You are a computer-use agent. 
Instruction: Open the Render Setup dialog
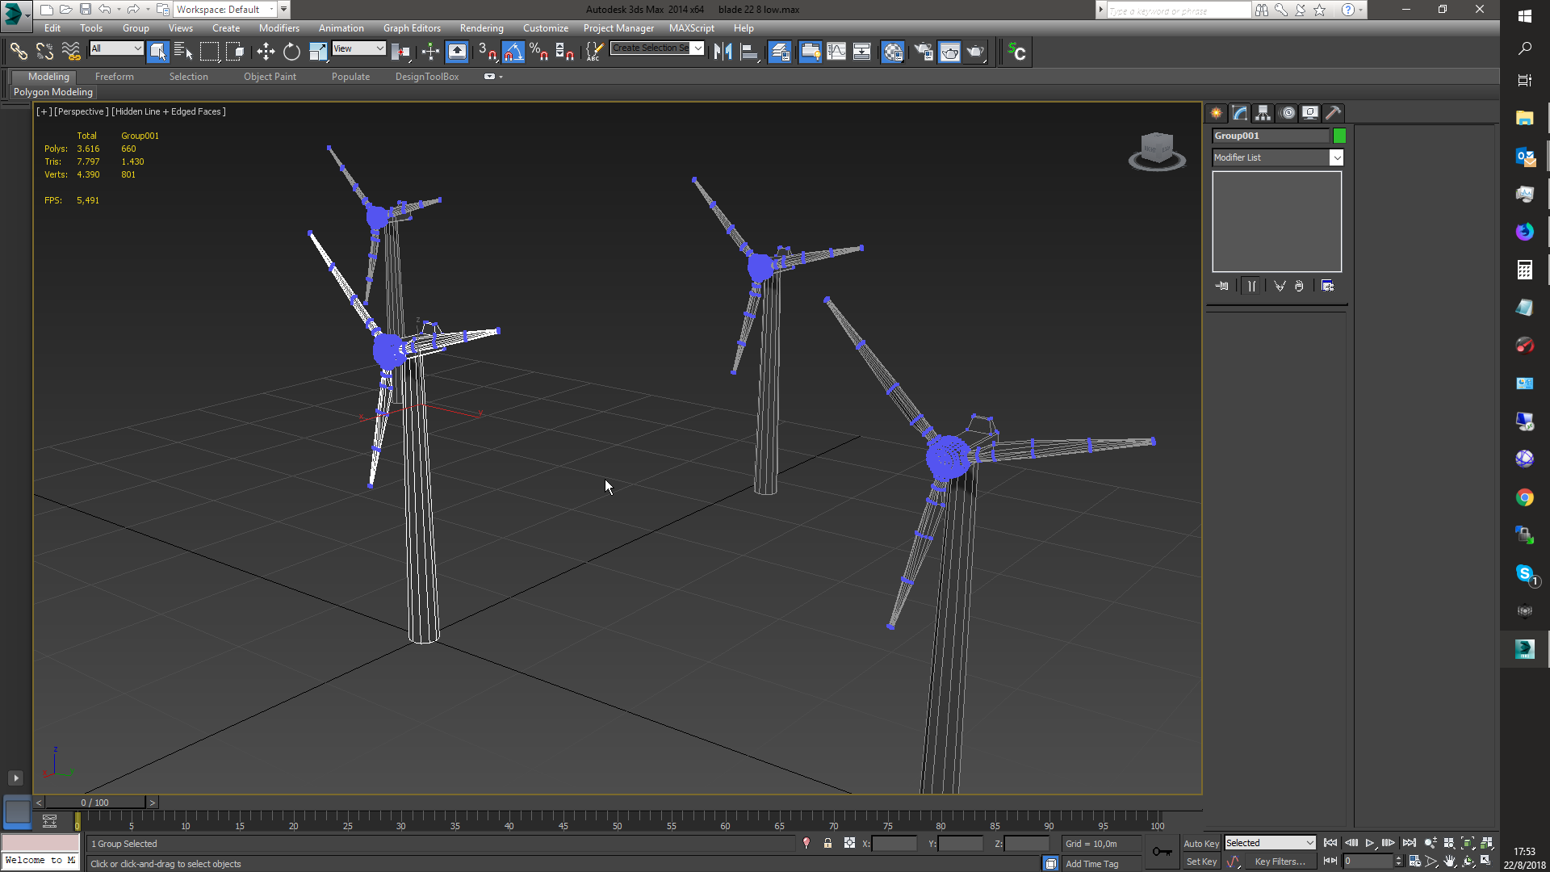point(923,52)
